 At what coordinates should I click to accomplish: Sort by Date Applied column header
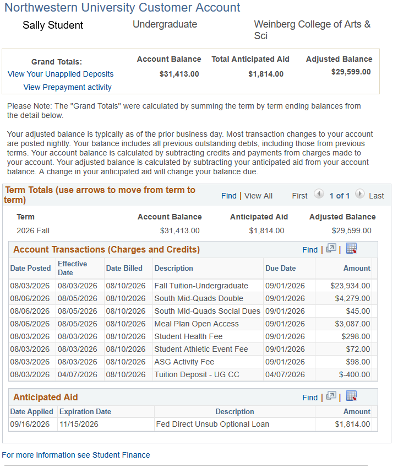[x=31, y=411]
